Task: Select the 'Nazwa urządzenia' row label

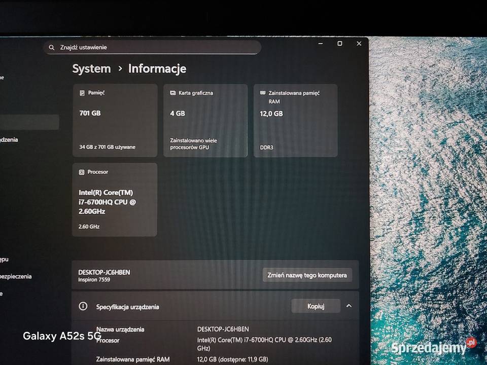Action: (x=120, y=330)
